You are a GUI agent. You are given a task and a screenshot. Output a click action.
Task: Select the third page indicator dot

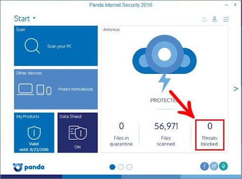pos(129,167)
